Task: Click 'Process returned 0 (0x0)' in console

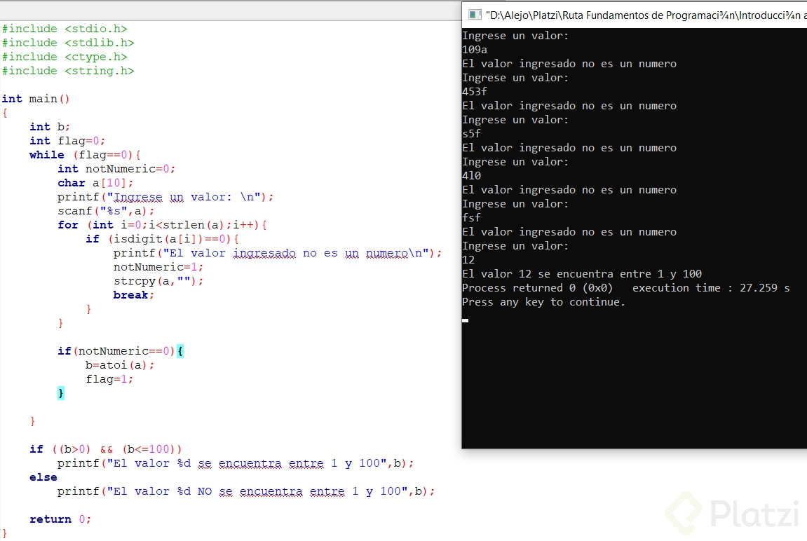Action: point(537,288)
